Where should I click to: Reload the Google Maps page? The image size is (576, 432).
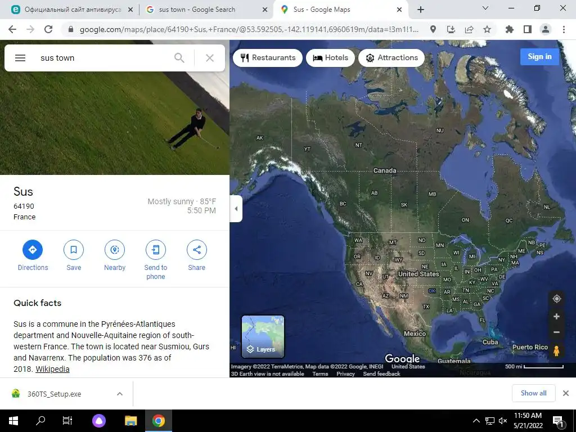click(48, 29)
